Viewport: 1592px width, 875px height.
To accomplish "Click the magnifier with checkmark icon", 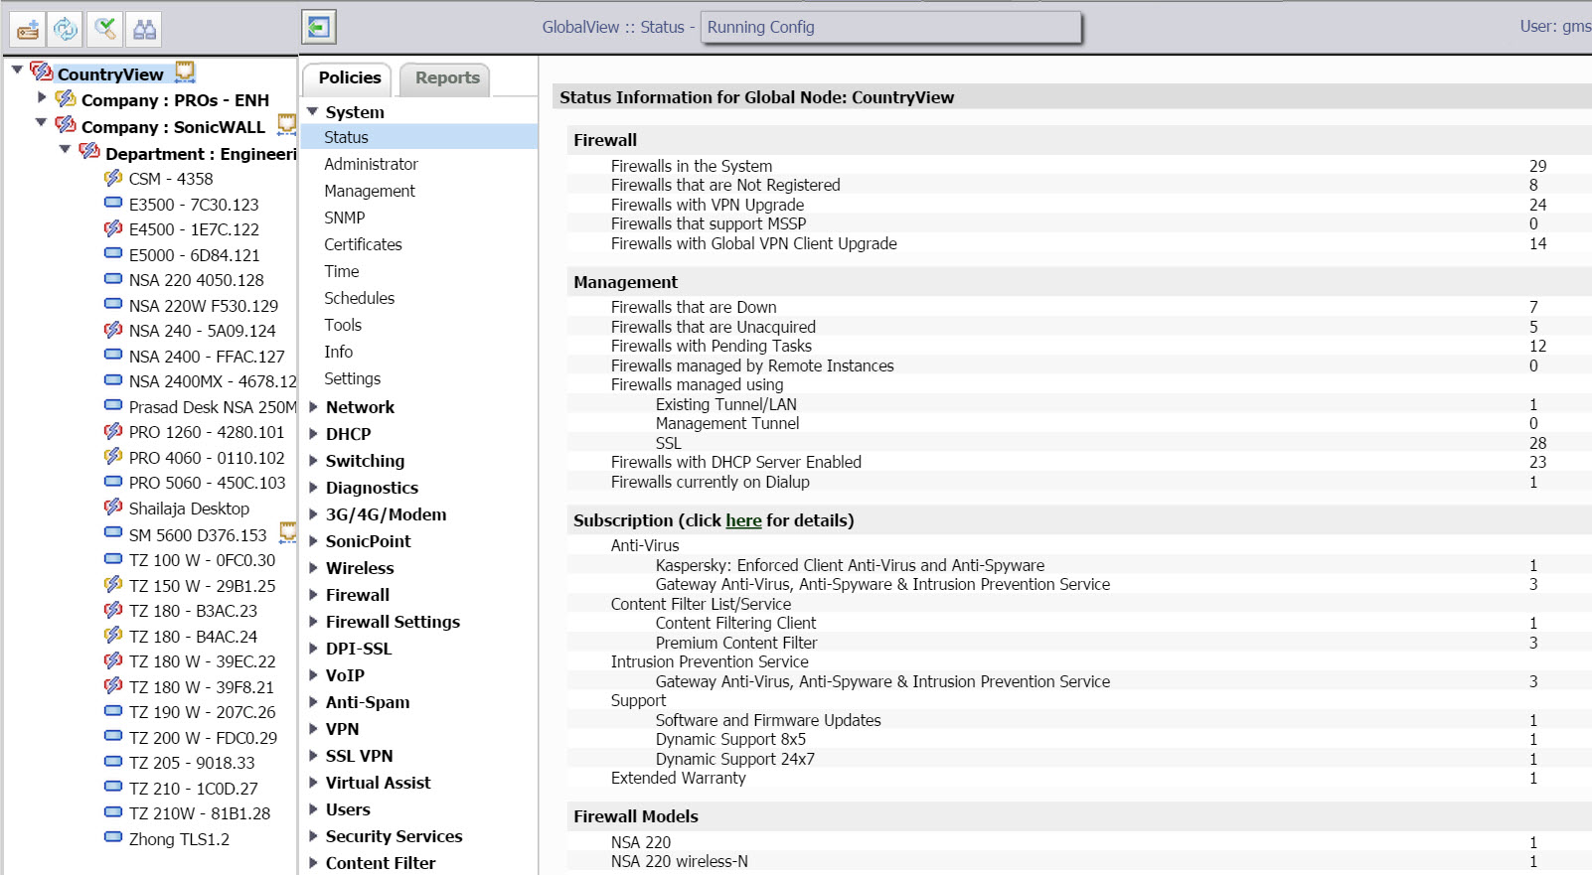I will click(x=105, y=29).
